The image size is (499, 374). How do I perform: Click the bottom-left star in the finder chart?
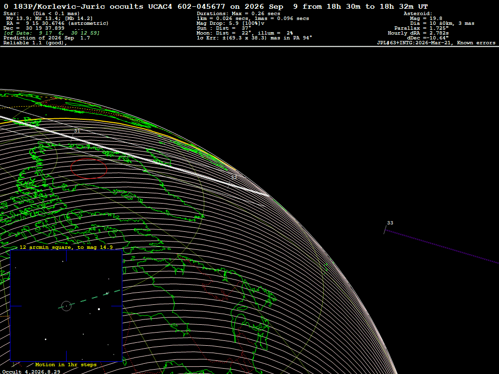(x=45, y=339)
